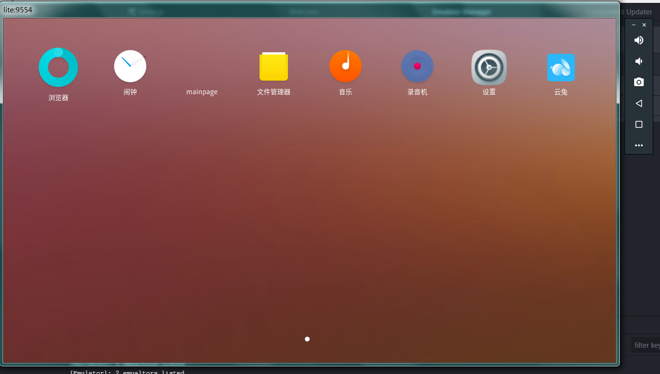Close the emulator using the toolbar X
The image size is (660, 374).
[x=644, y=25]
